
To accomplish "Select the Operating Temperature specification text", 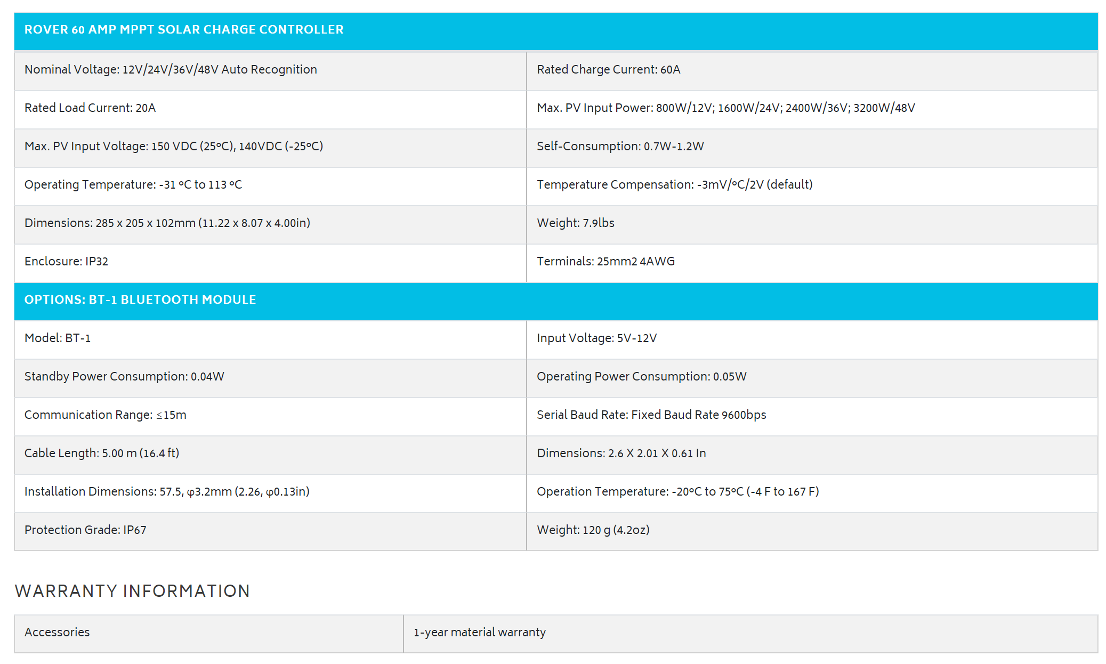I will point(133,185).
